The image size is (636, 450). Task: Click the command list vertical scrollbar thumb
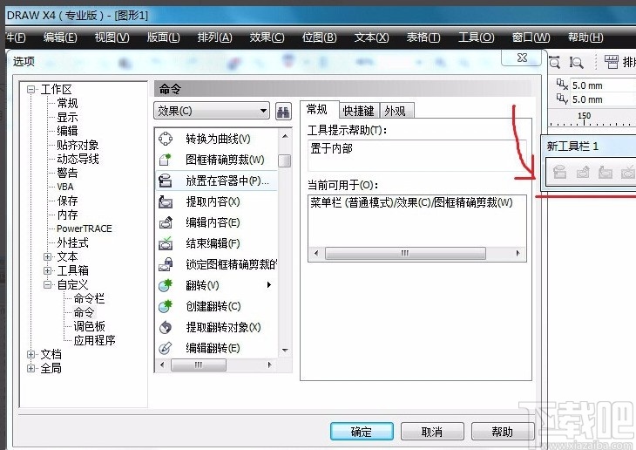(284, 160)
